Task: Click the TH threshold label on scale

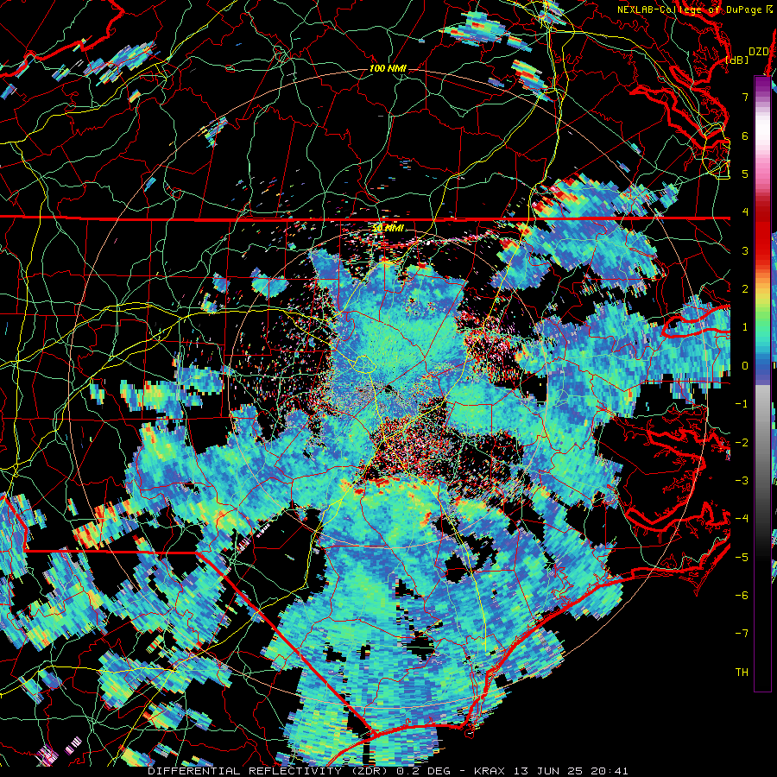Action: pos(742,673)
